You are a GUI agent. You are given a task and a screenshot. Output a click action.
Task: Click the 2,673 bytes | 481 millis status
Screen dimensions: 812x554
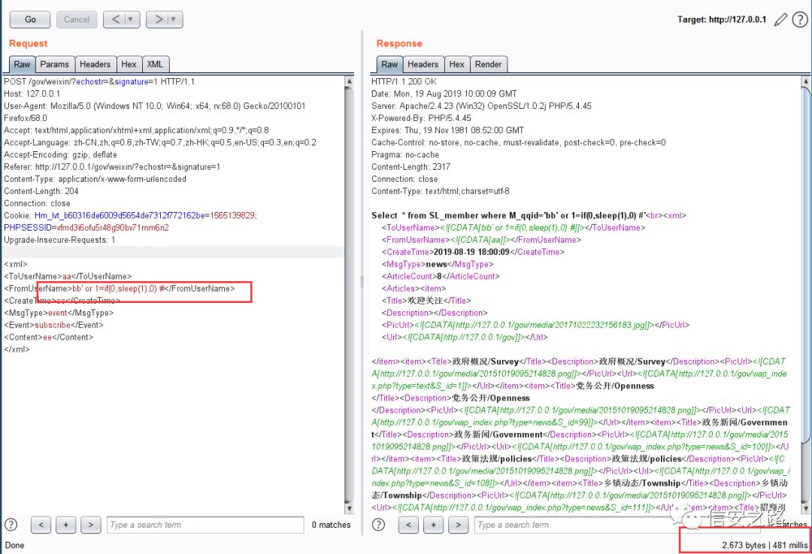[x=765, y=545]
